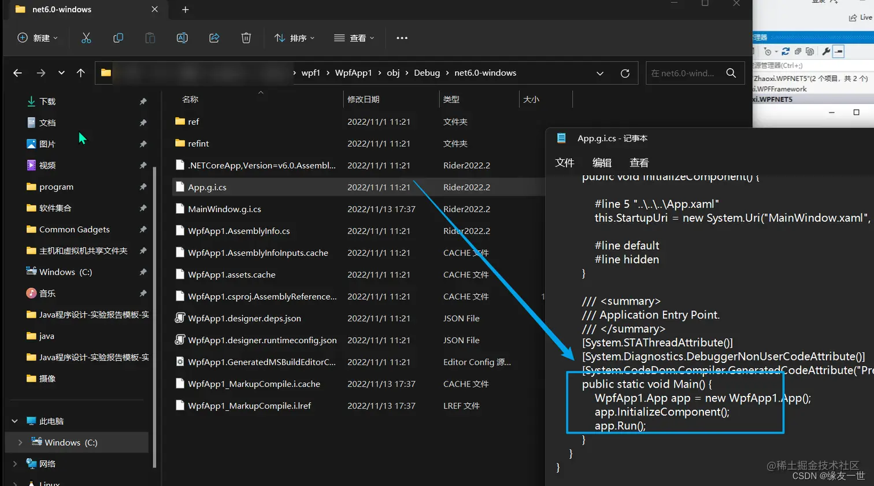This screenshot has width=874, height=486.
Task: Unpin program folder pin icon
Action: pos(143,187)
